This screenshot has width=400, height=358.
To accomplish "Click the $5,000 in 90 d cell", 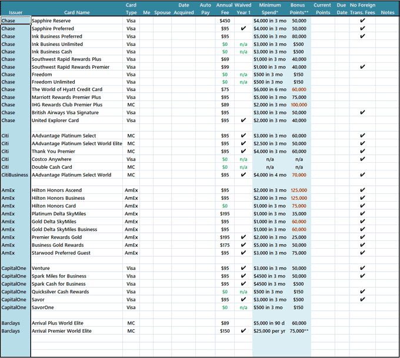I will click(270, 323).
